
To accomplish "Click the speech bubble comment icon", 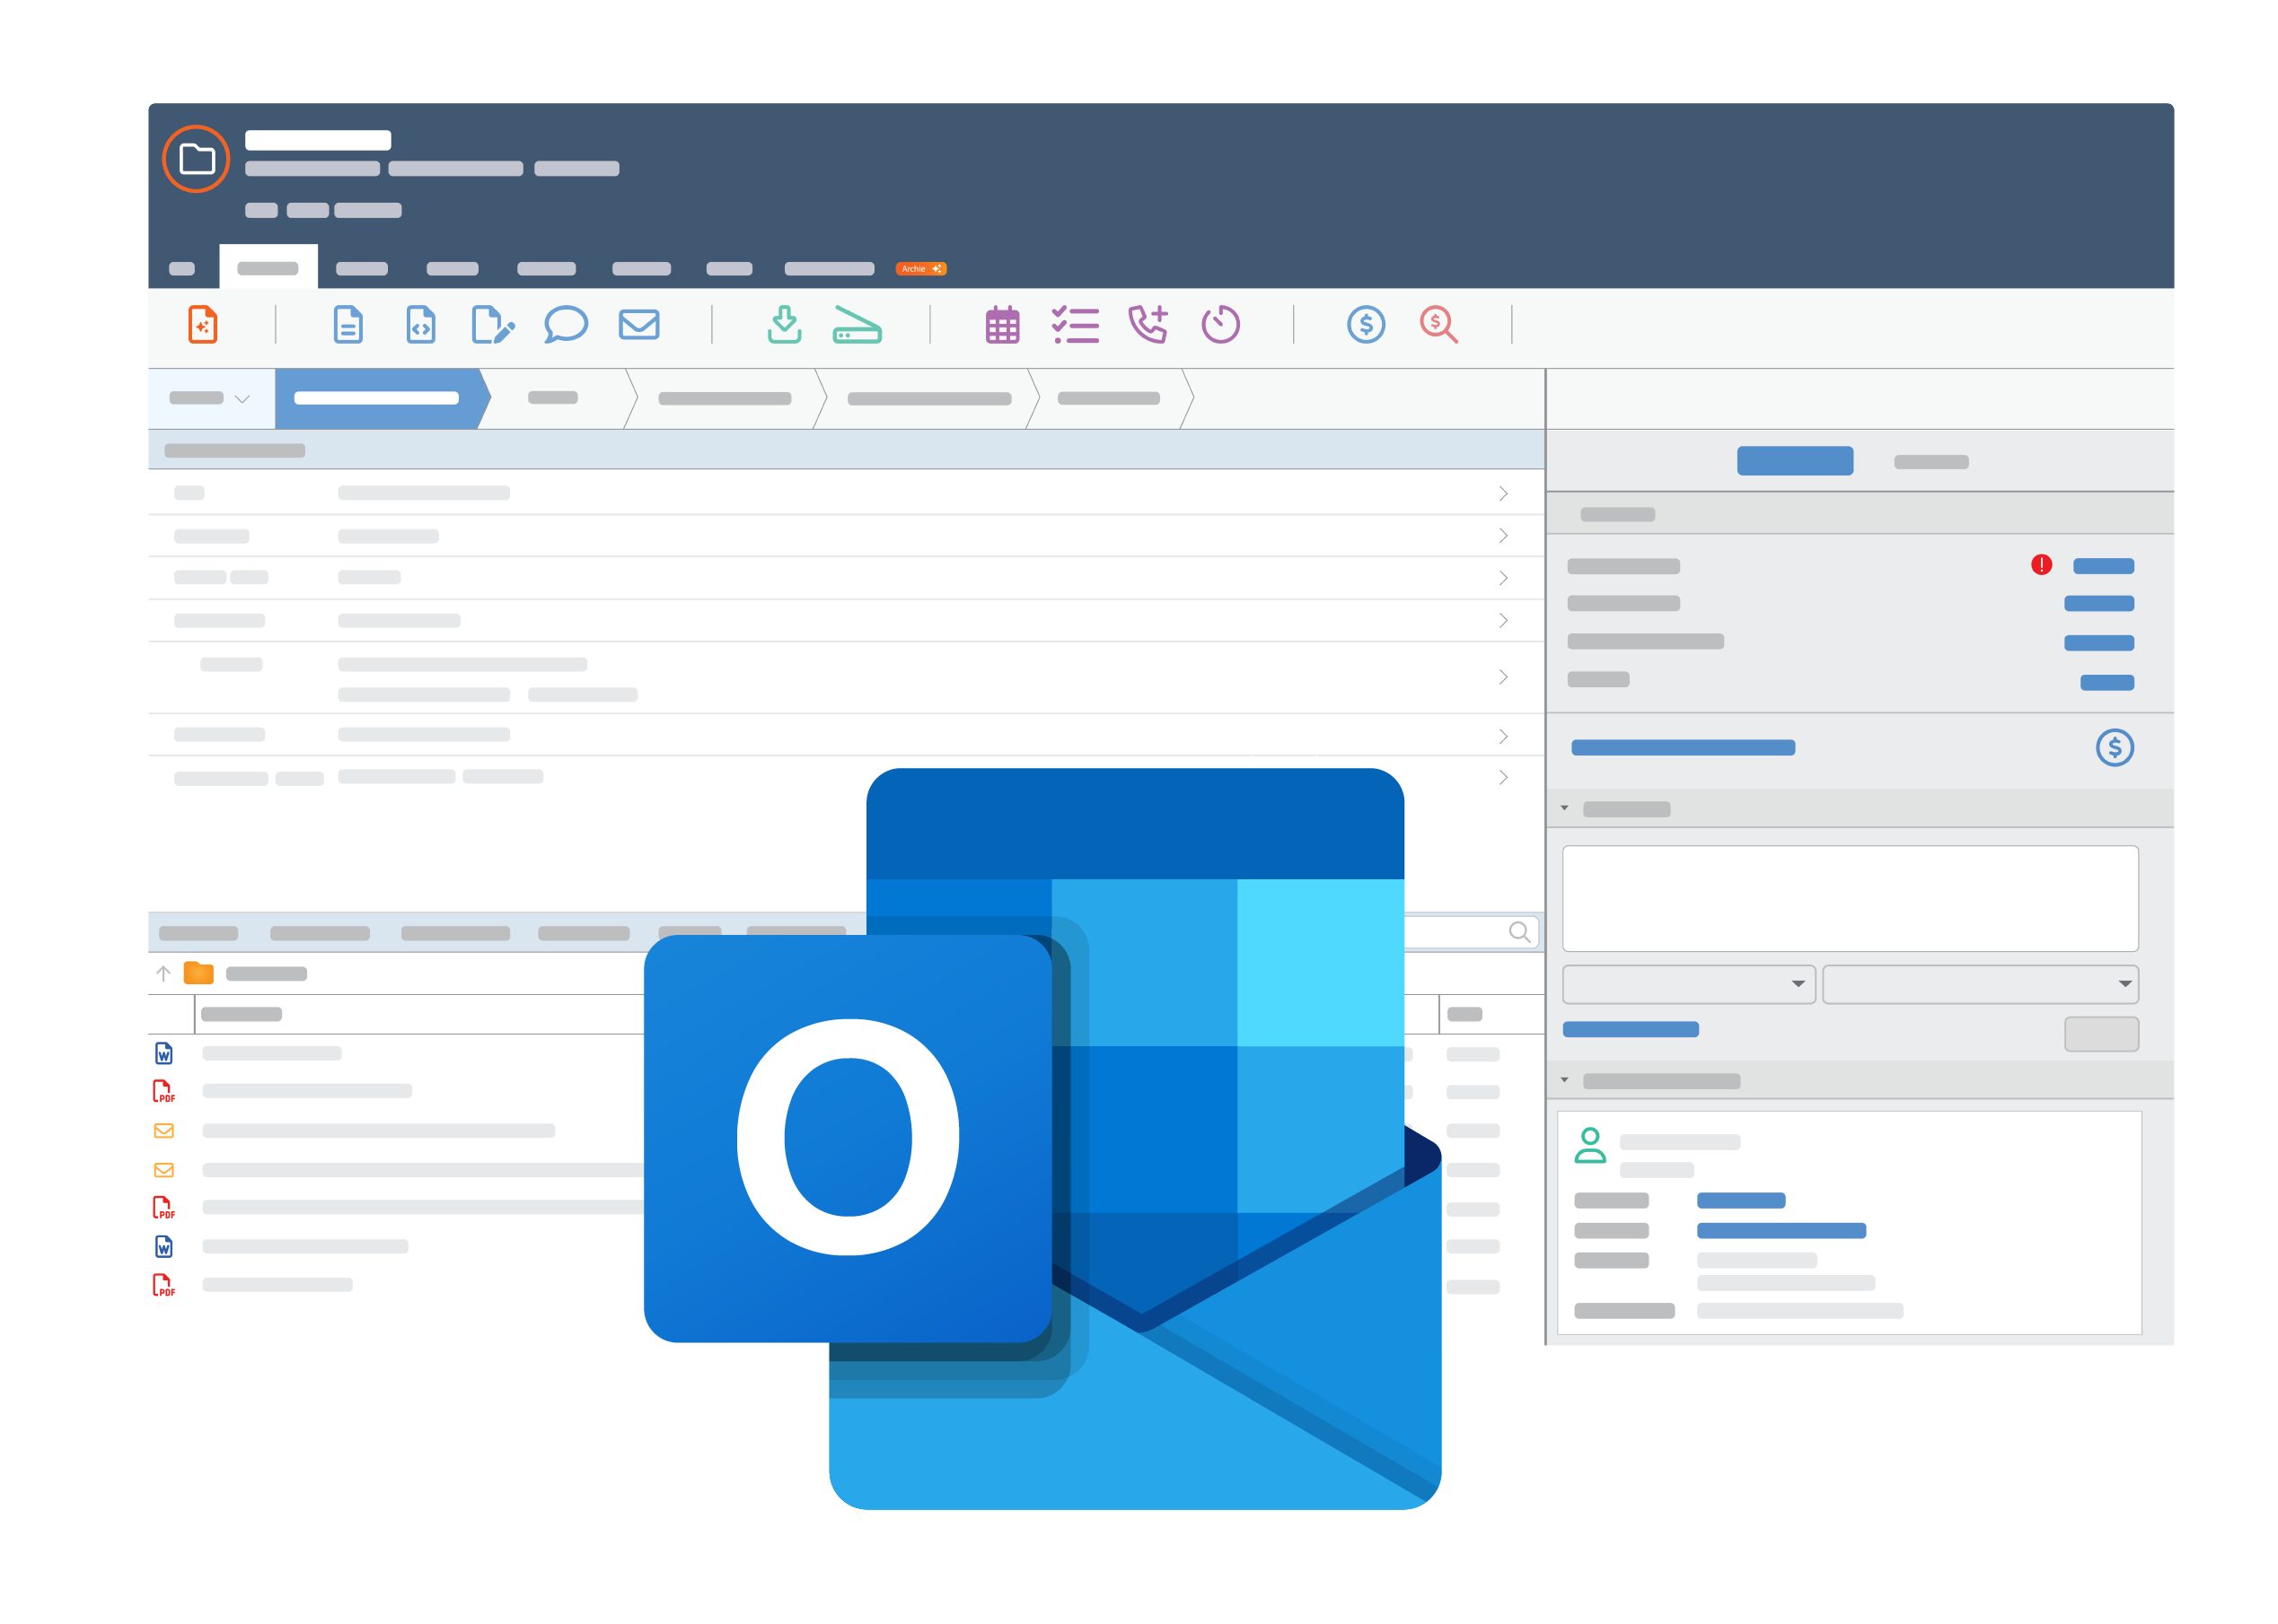I will pos(566,325).
